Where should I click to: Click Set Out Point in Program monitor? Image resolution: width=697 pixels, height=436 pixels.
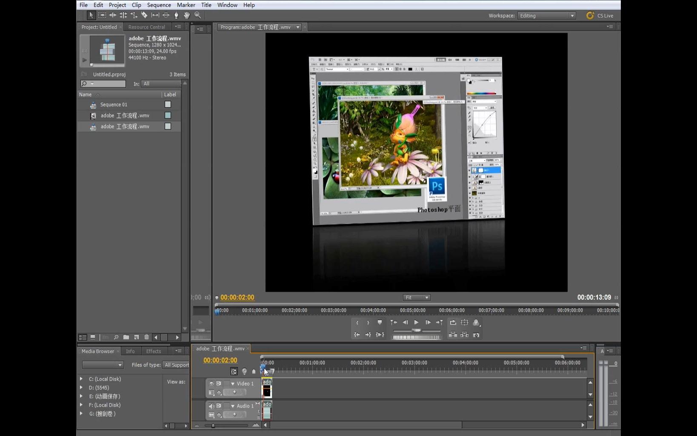click(x=368, y=323)
